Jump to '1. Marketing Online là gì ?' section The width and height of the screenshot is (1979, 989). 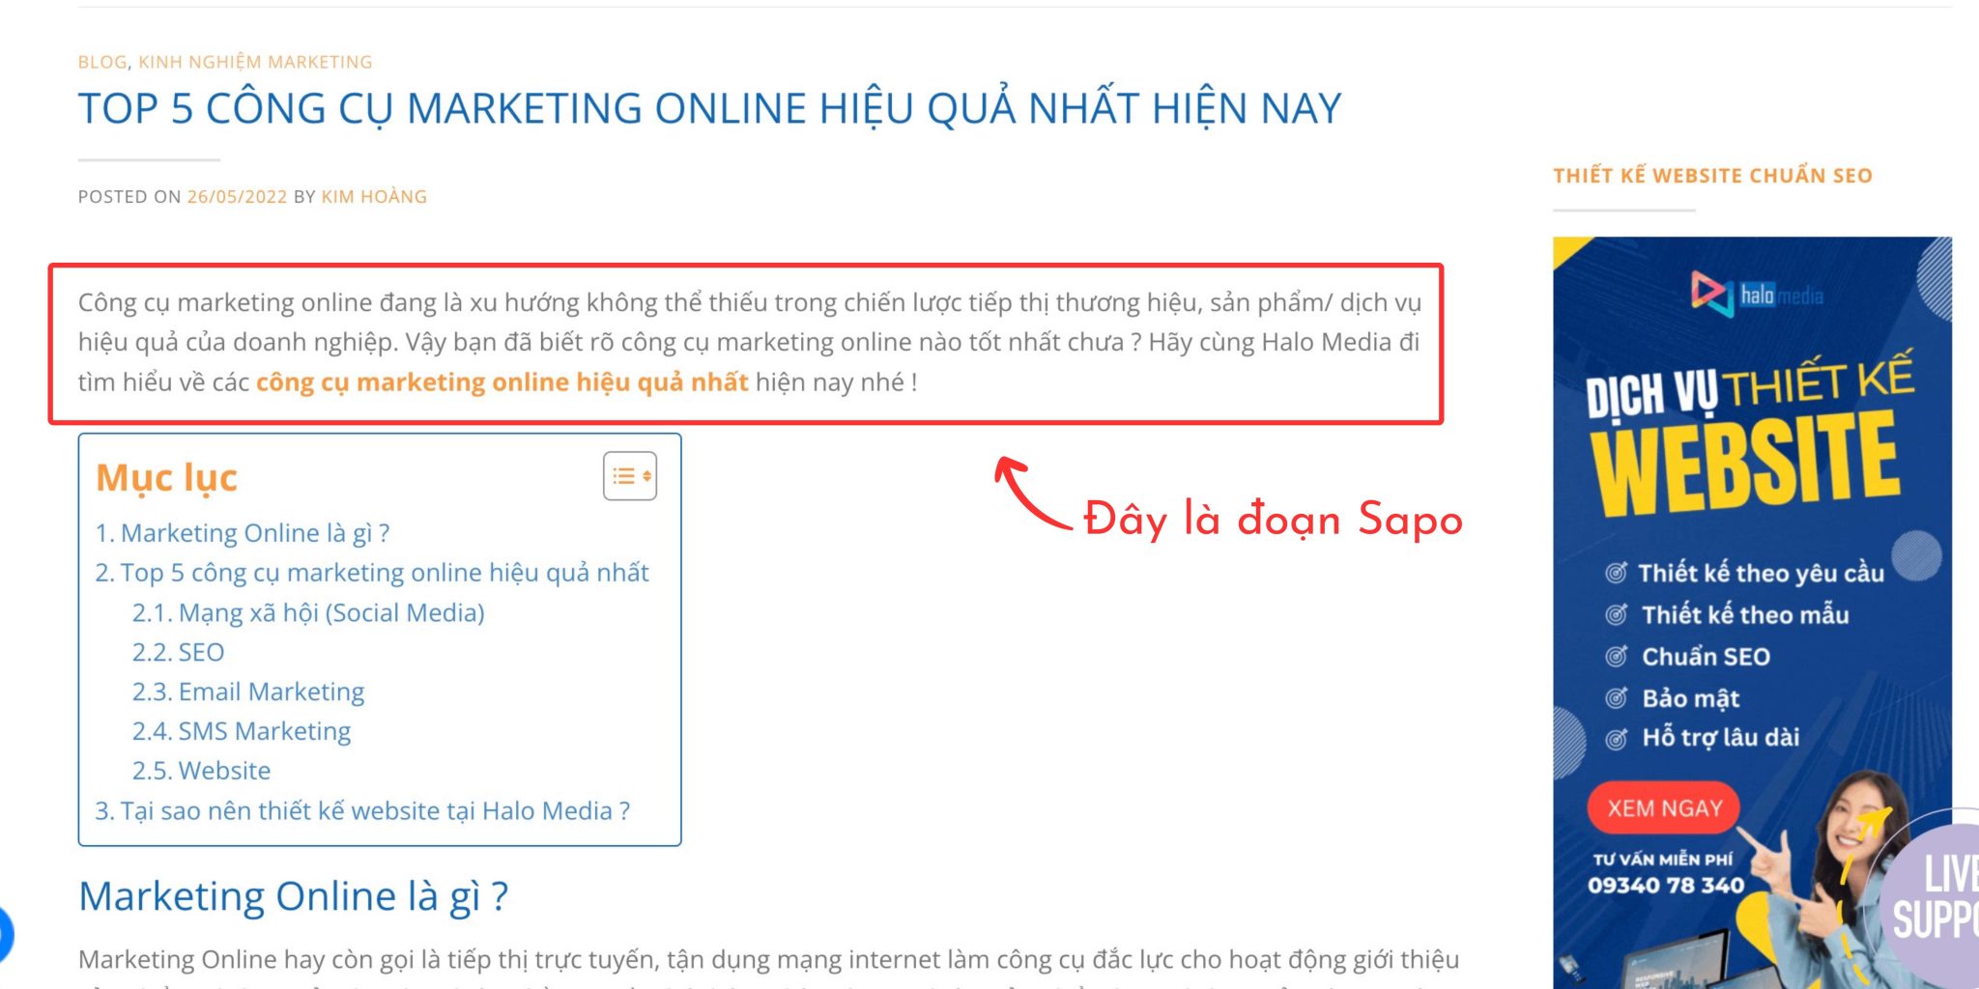point(243,533)
